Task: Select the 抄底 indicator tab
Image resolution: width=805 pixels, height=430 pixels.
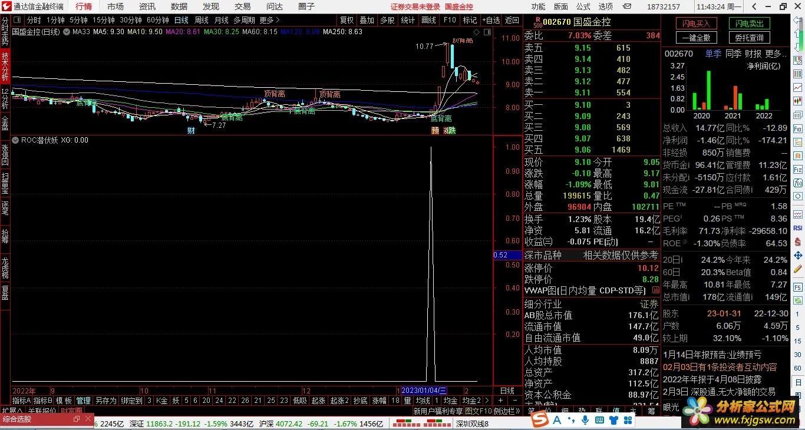Action: (360, 401)
